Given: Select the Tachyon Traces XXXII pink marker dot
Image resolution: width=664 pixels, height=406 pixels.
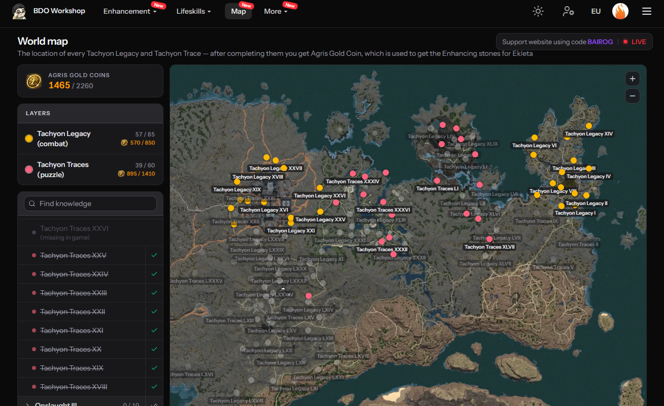Looking at the screenshot, I should pos(382,242).
